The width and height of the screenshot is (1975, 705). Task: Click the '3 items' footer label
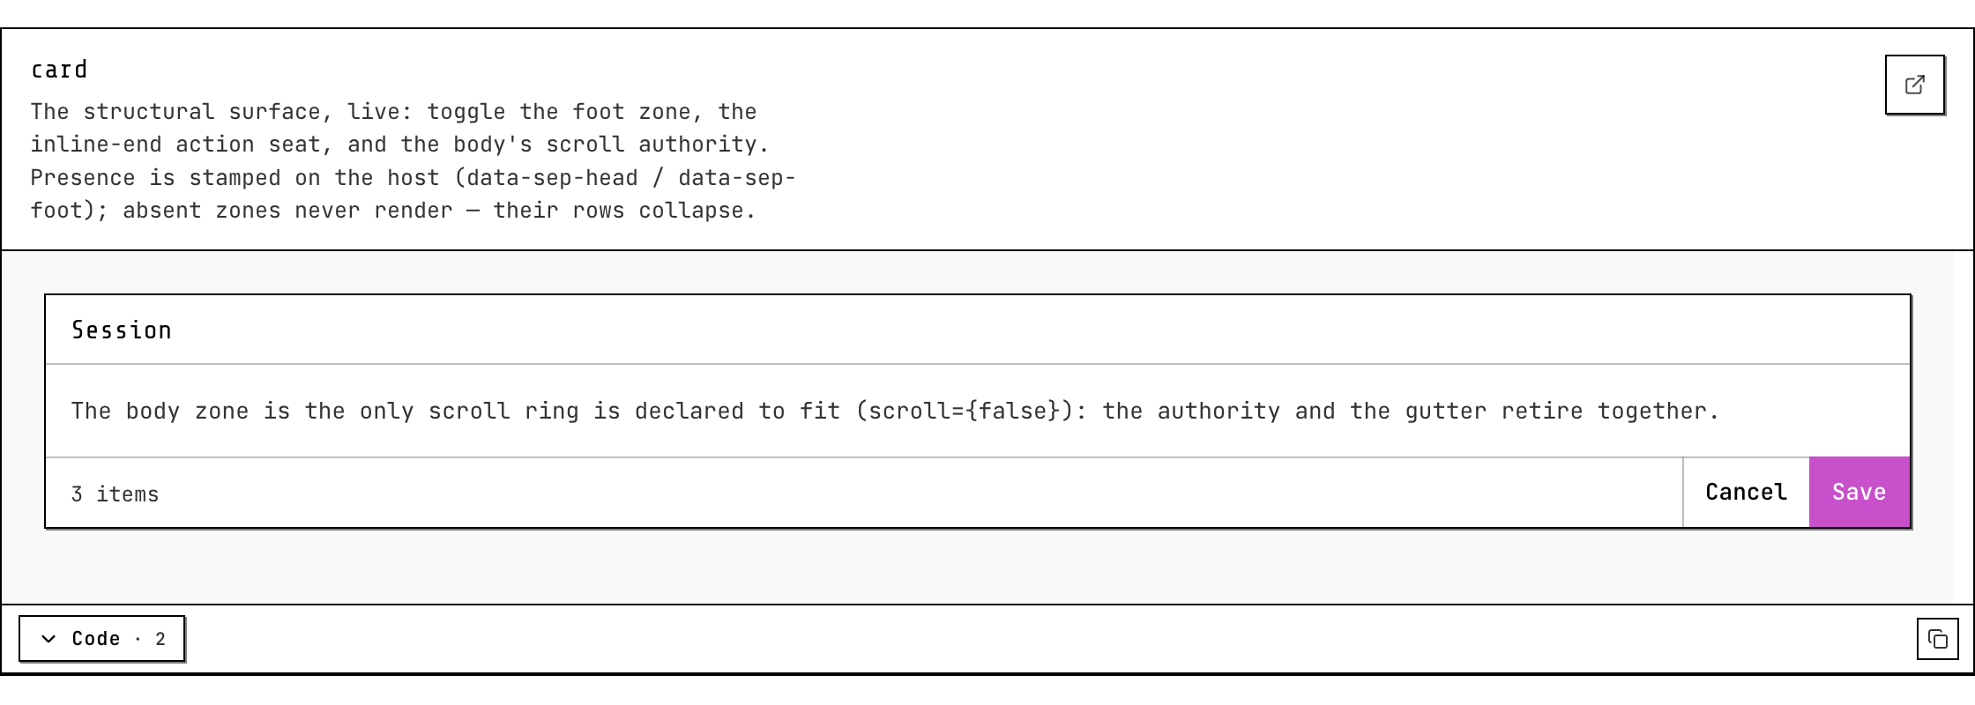(x=115, y=494)
